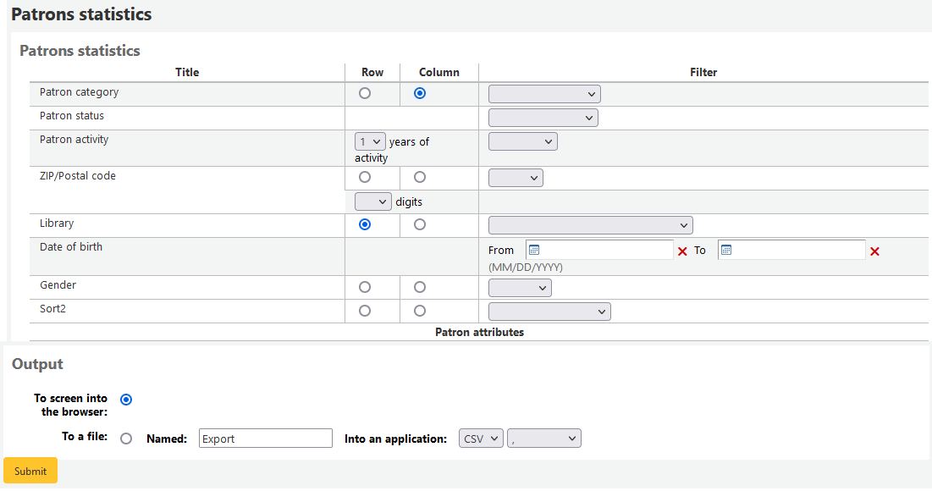The image size is (932, 491).
Task: Open the Gender filter dropdown
Action: (519, 287)
